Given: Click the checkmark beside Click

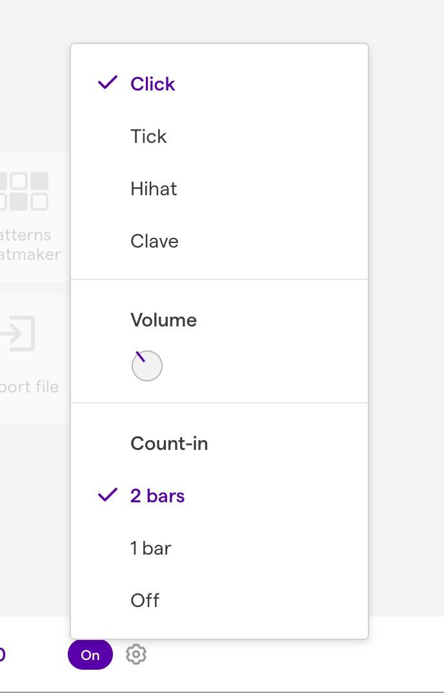Looking at the screenshot, I should pos(108,83).
